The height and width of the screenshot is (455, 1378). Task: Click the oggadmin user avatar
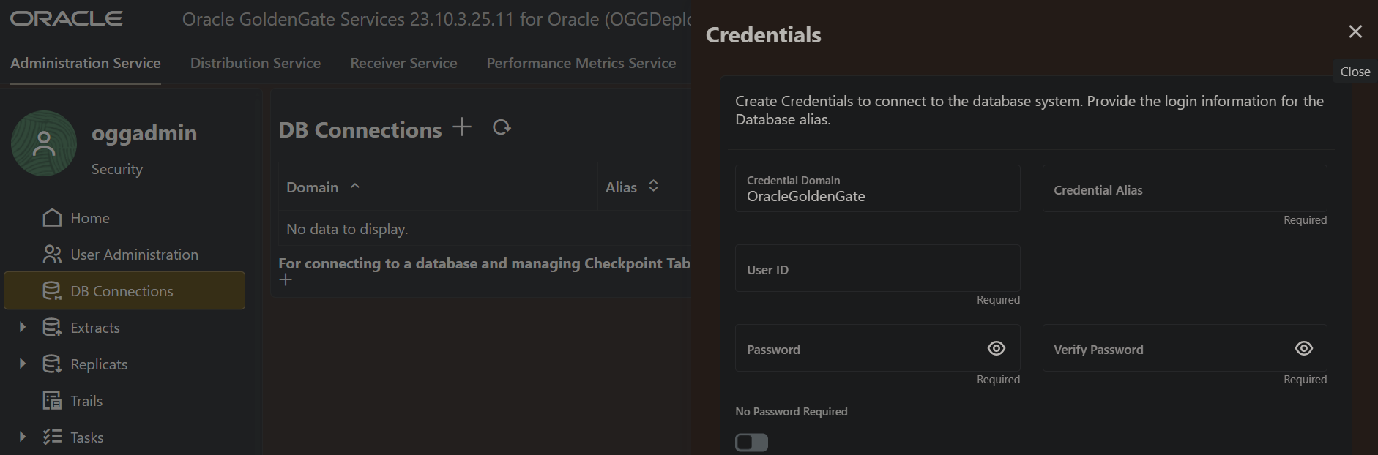[x=44, y=143]
